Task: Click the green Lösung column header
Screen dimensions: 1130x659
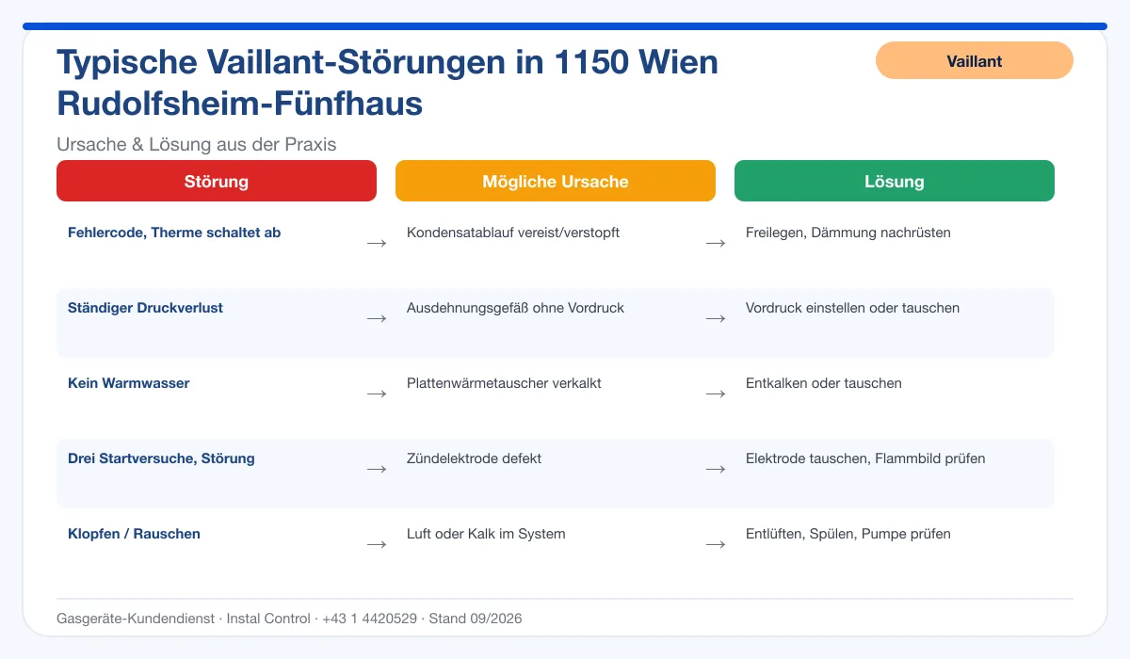Action: tap(895, 181)
